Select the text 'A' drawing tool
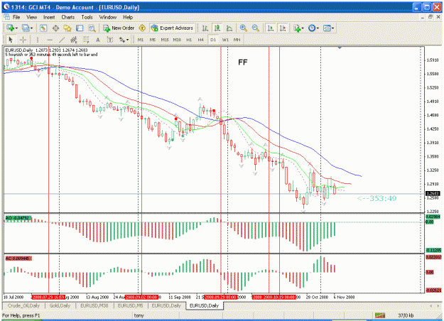Screen dimensions: 444x321 98,40
